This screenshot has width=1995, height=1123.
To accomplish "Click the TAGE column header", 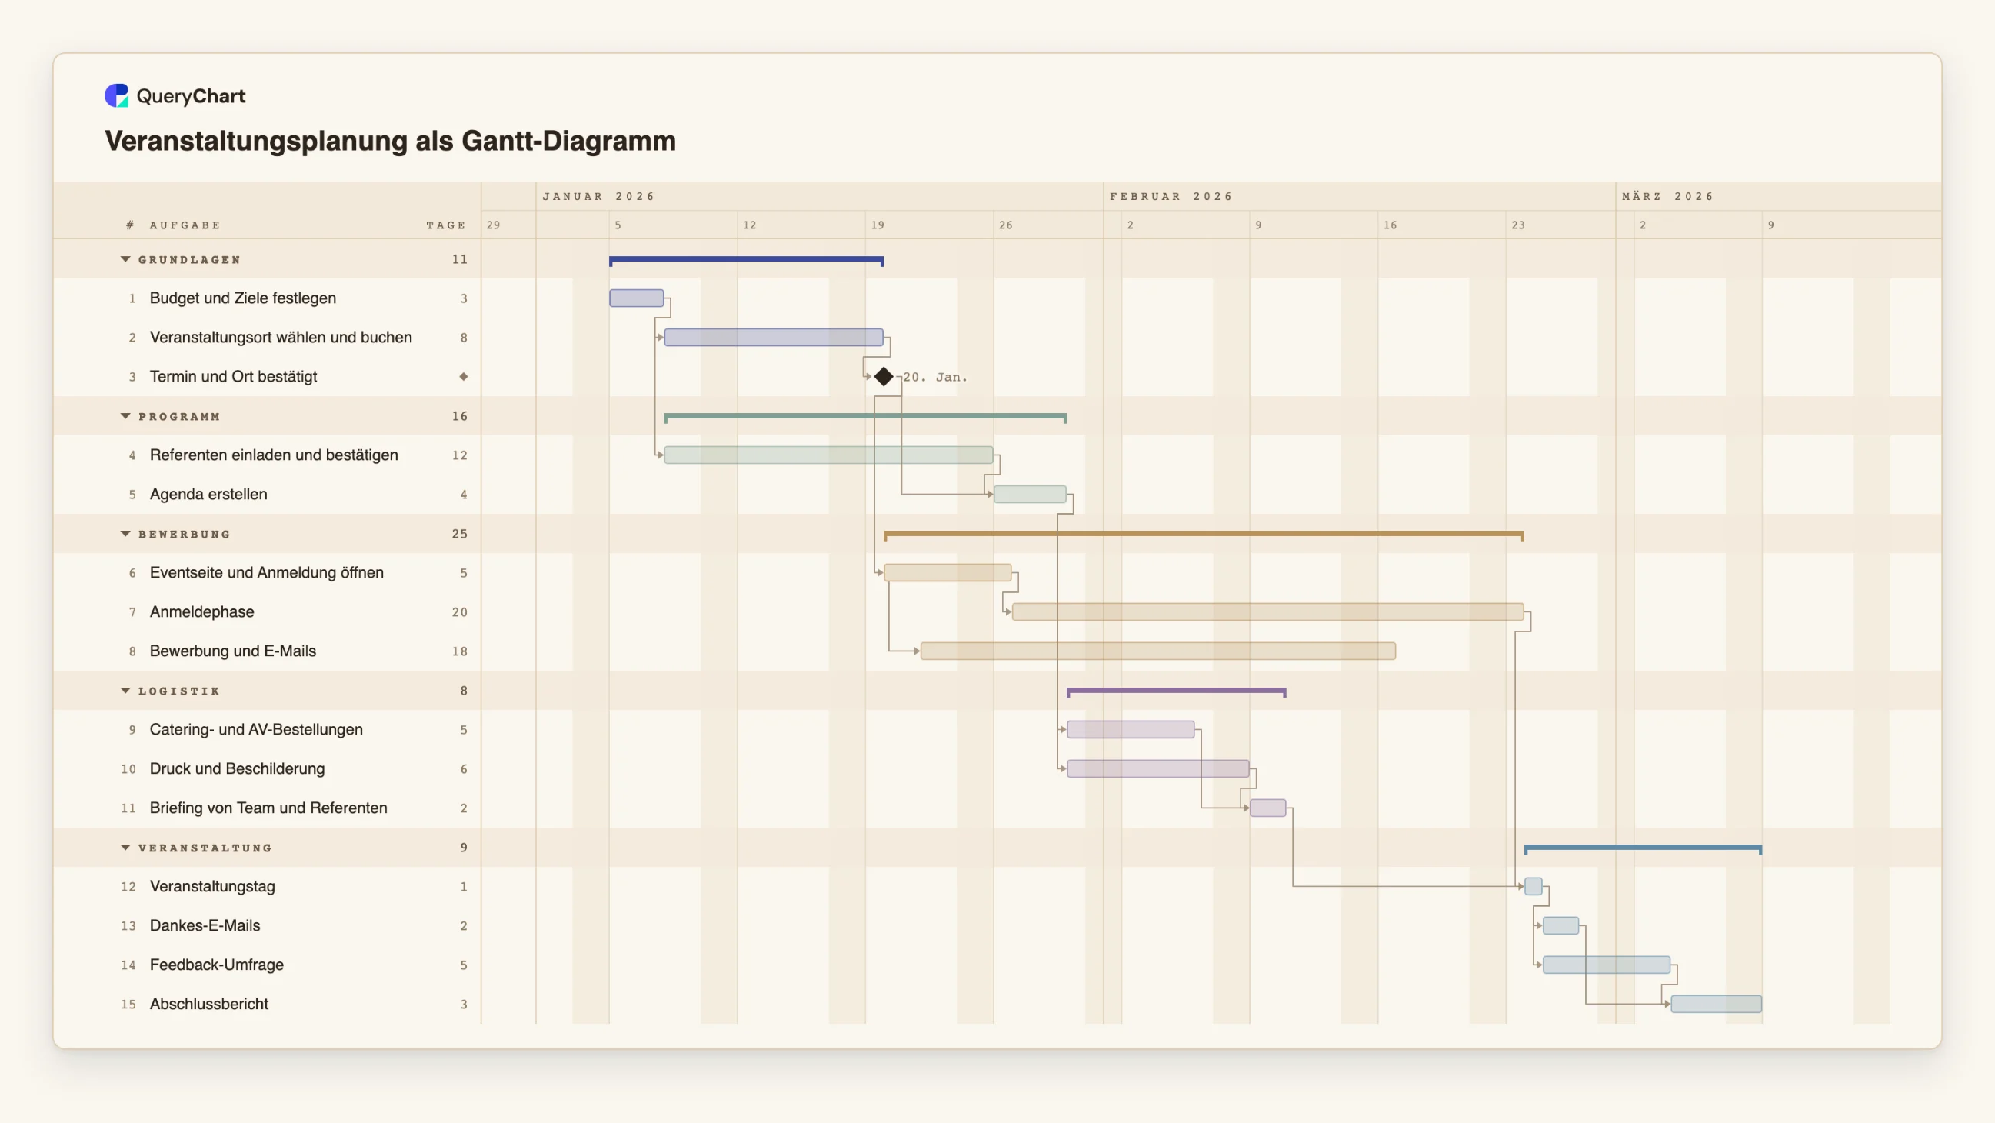I will pyautogui.click(x=446, y=225).
